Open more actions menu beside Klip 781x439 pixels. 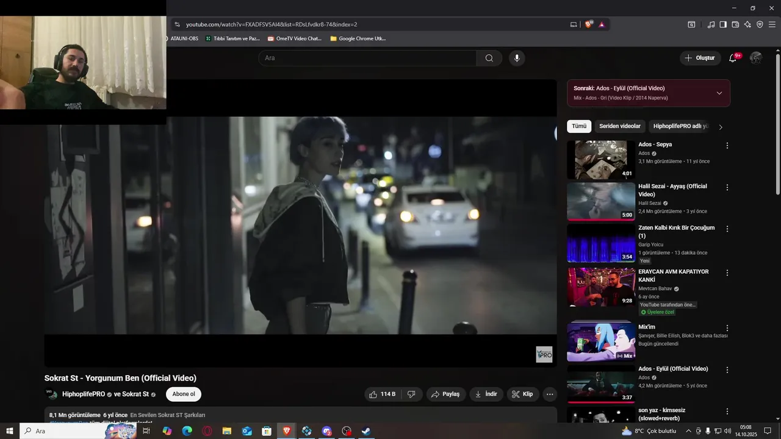550,394
